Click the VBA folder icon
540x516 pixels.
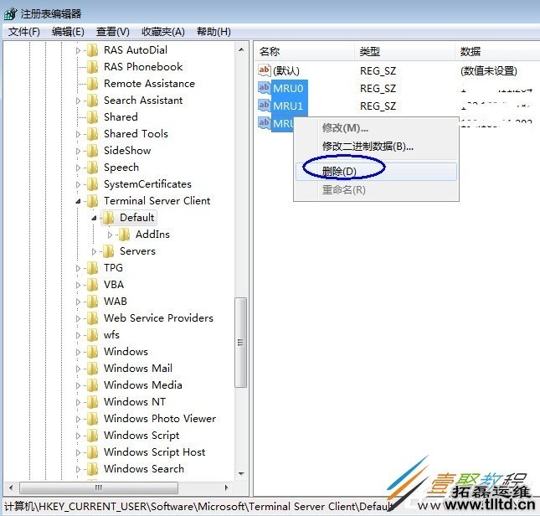(92, 285)
